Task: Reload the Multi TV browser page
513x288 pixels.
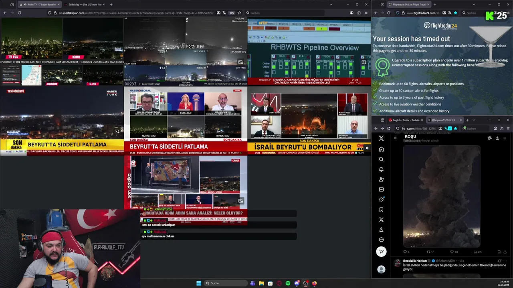Action: click(19, 13)
